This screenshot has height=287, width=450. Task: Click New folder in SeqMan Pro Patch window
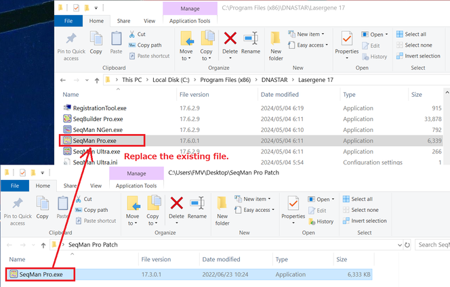coord(222,211)
